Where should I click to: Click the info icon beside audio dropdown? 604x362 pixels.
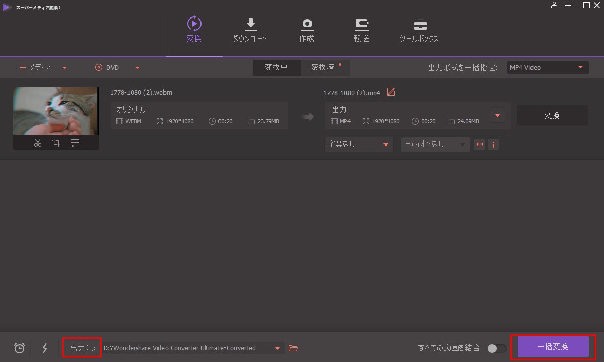(493, 144)
